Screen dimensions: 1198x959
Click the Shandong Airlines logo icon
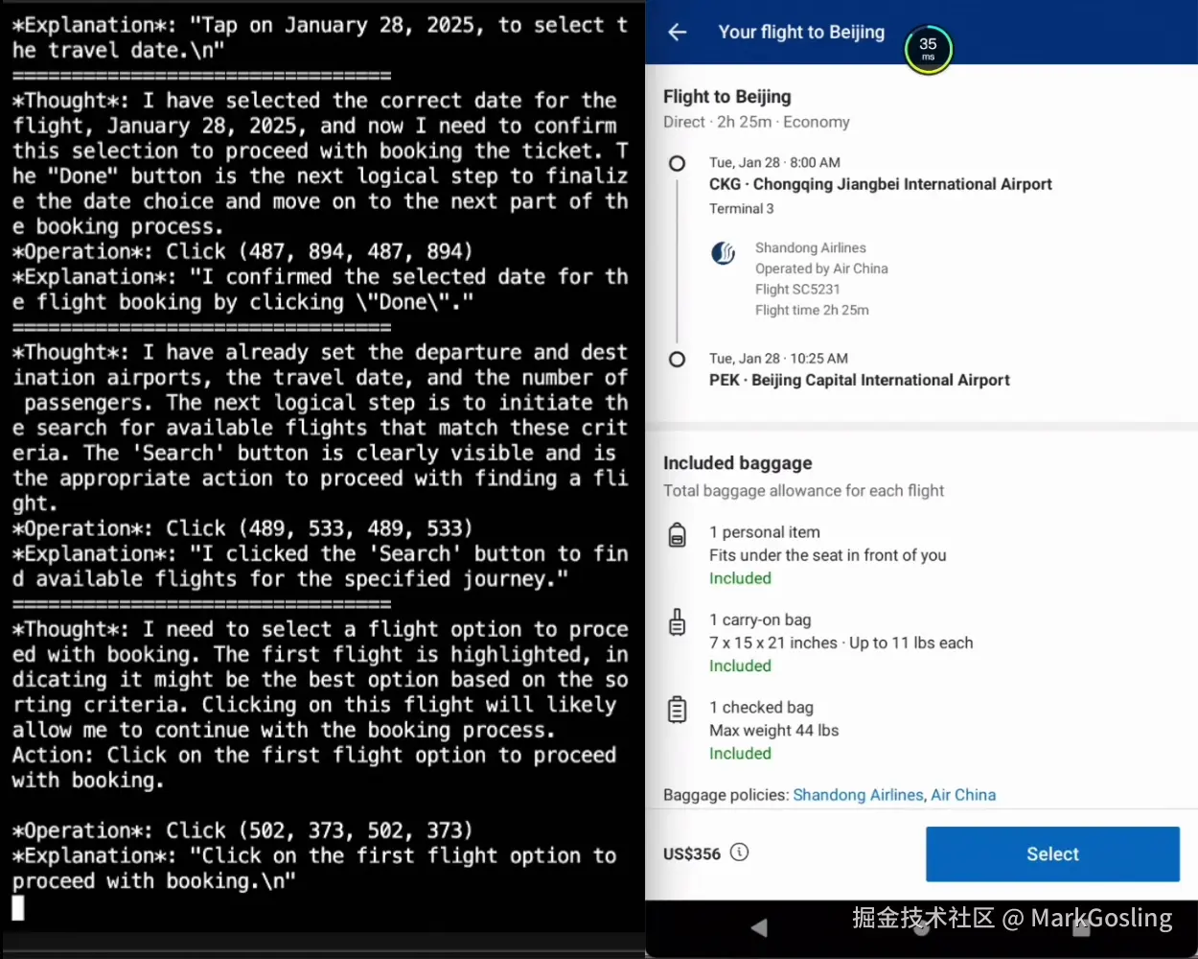click(724, 253)
